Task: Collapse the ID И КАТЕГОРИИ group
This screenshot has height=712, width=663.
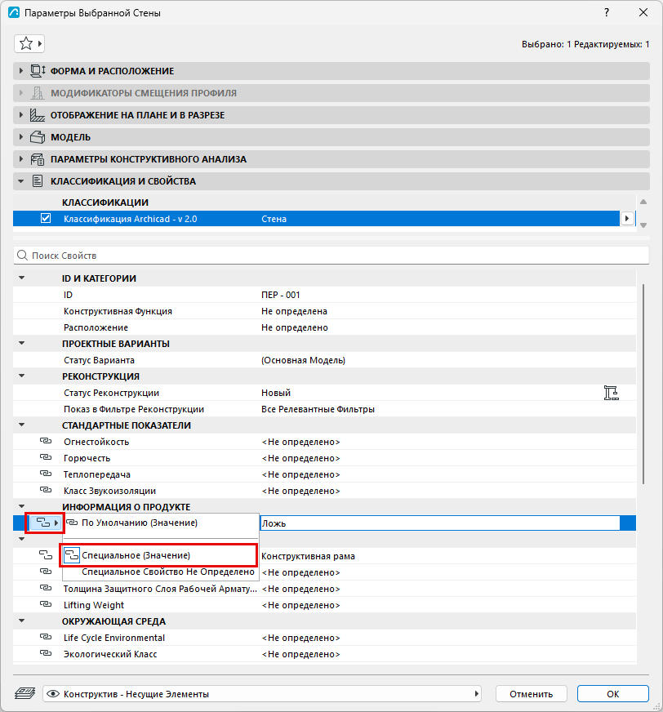Action: click(x=21, y=278)
